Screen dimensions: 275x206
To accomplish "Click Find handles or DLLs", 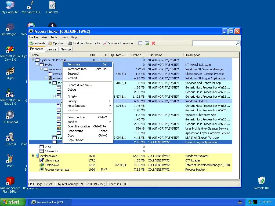I will coord(84,43).
